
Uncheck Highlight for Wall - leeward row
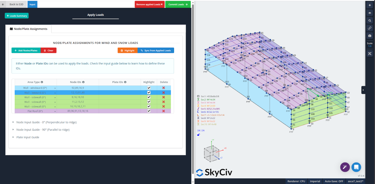point(149,93)
